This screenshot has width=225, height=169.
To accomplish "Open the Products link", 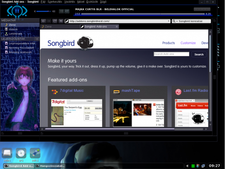I will click(168, 43).
